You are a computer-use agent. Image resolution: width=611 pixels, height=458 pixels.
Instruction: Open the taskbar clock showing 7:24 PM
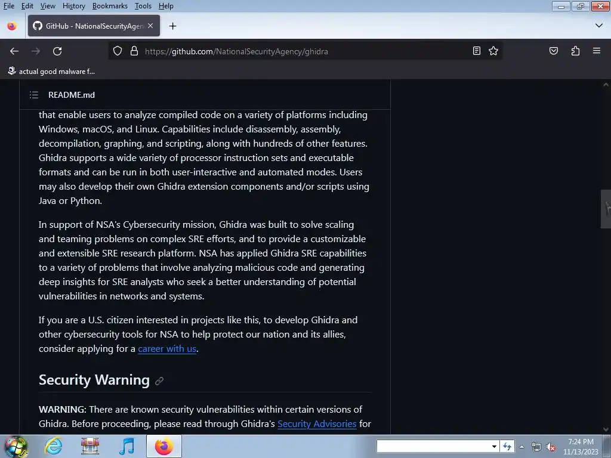581,447
